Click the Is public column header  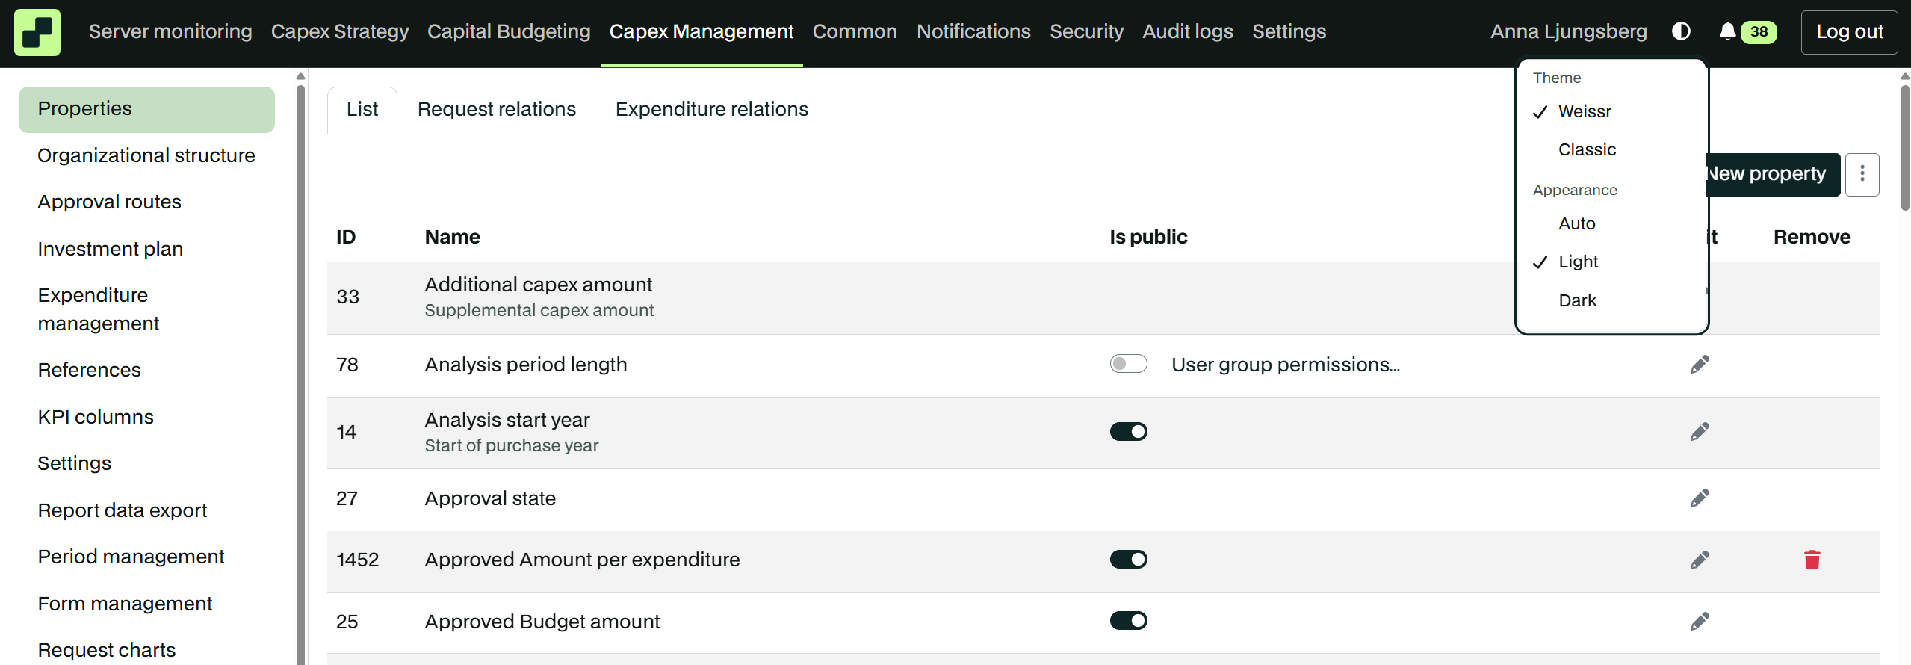(x=1148, y=237)
